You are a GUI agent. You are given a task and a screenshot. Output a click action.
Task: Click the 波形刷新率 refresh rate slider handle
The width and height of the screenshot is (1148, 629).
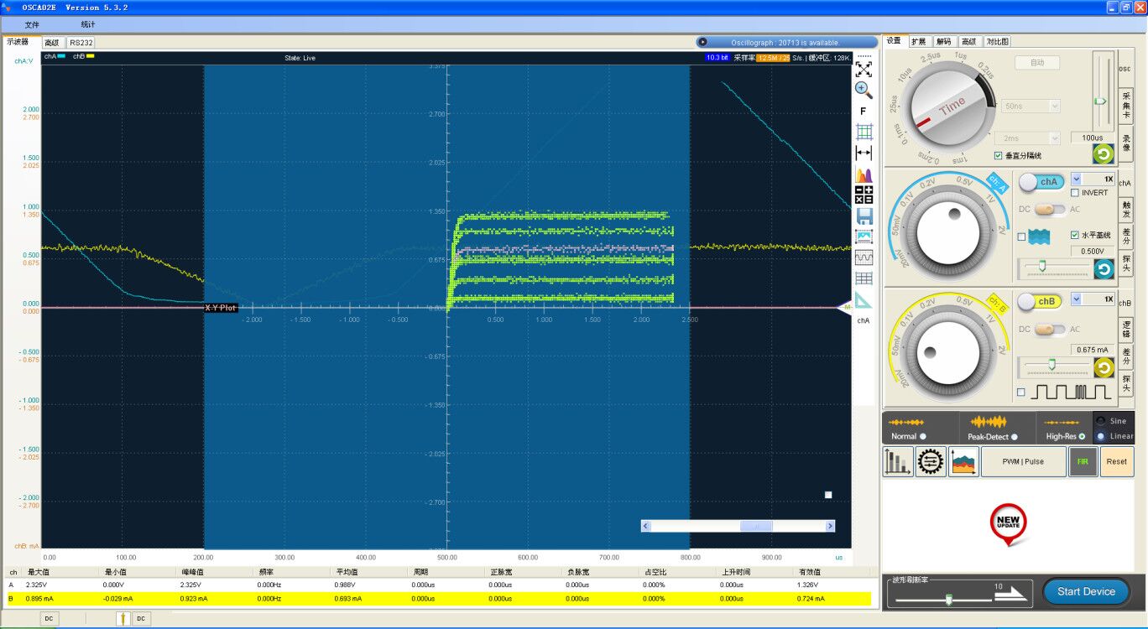click(x=948, y=599)
